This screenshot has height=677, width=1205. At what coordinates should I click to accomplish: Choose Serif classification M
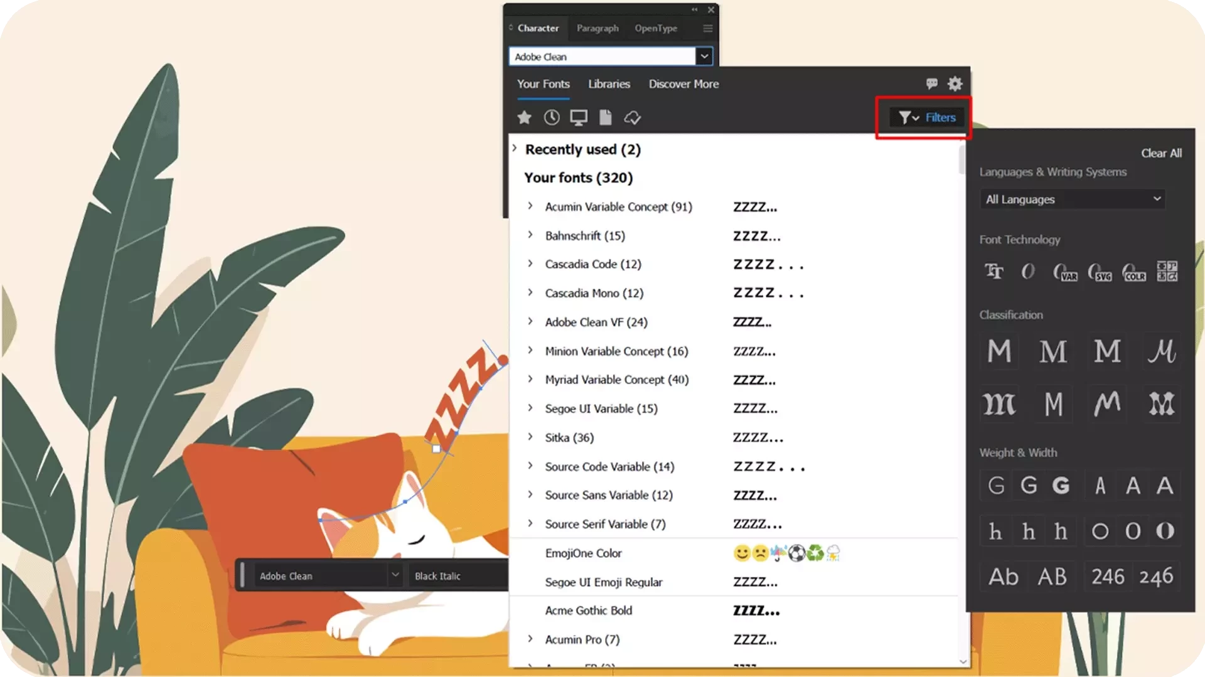point(1053,351)
